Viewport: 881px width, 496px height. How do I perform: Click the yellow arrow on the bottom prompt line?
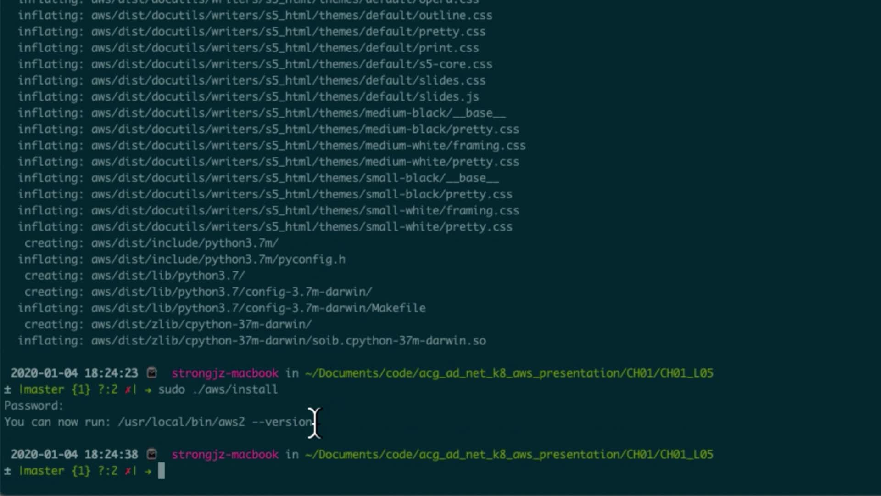point(148,471)
